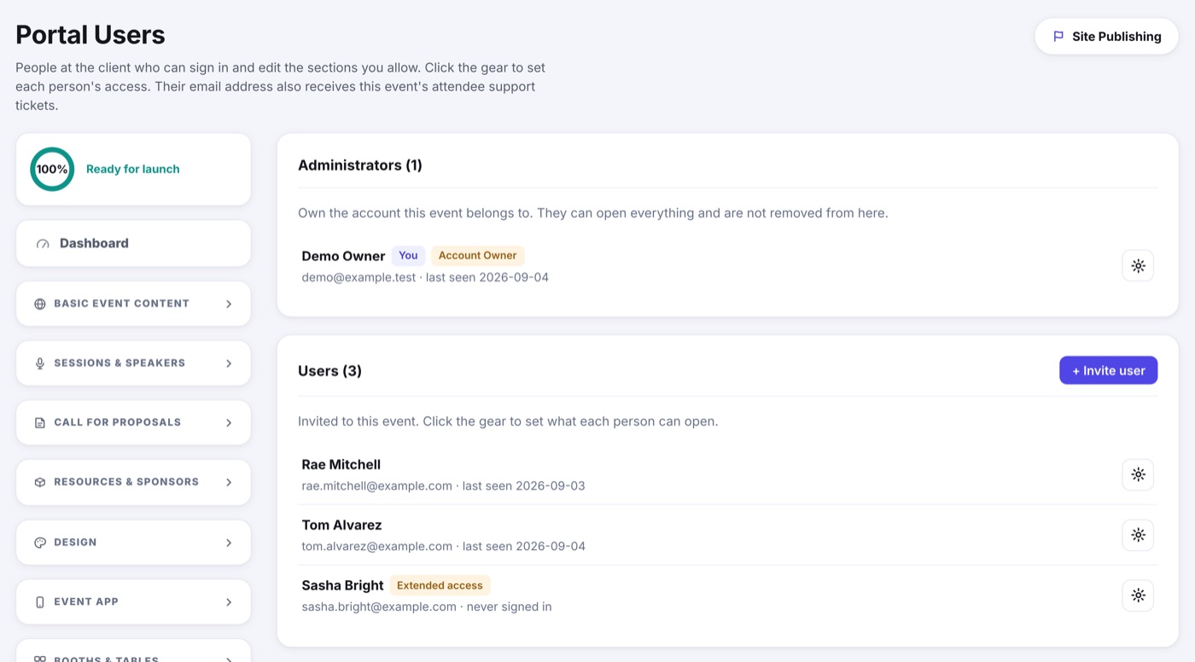Viewport: 1195px width, 662px height.
Task: Click the demo@example.test email line
Action: point(425,277)
